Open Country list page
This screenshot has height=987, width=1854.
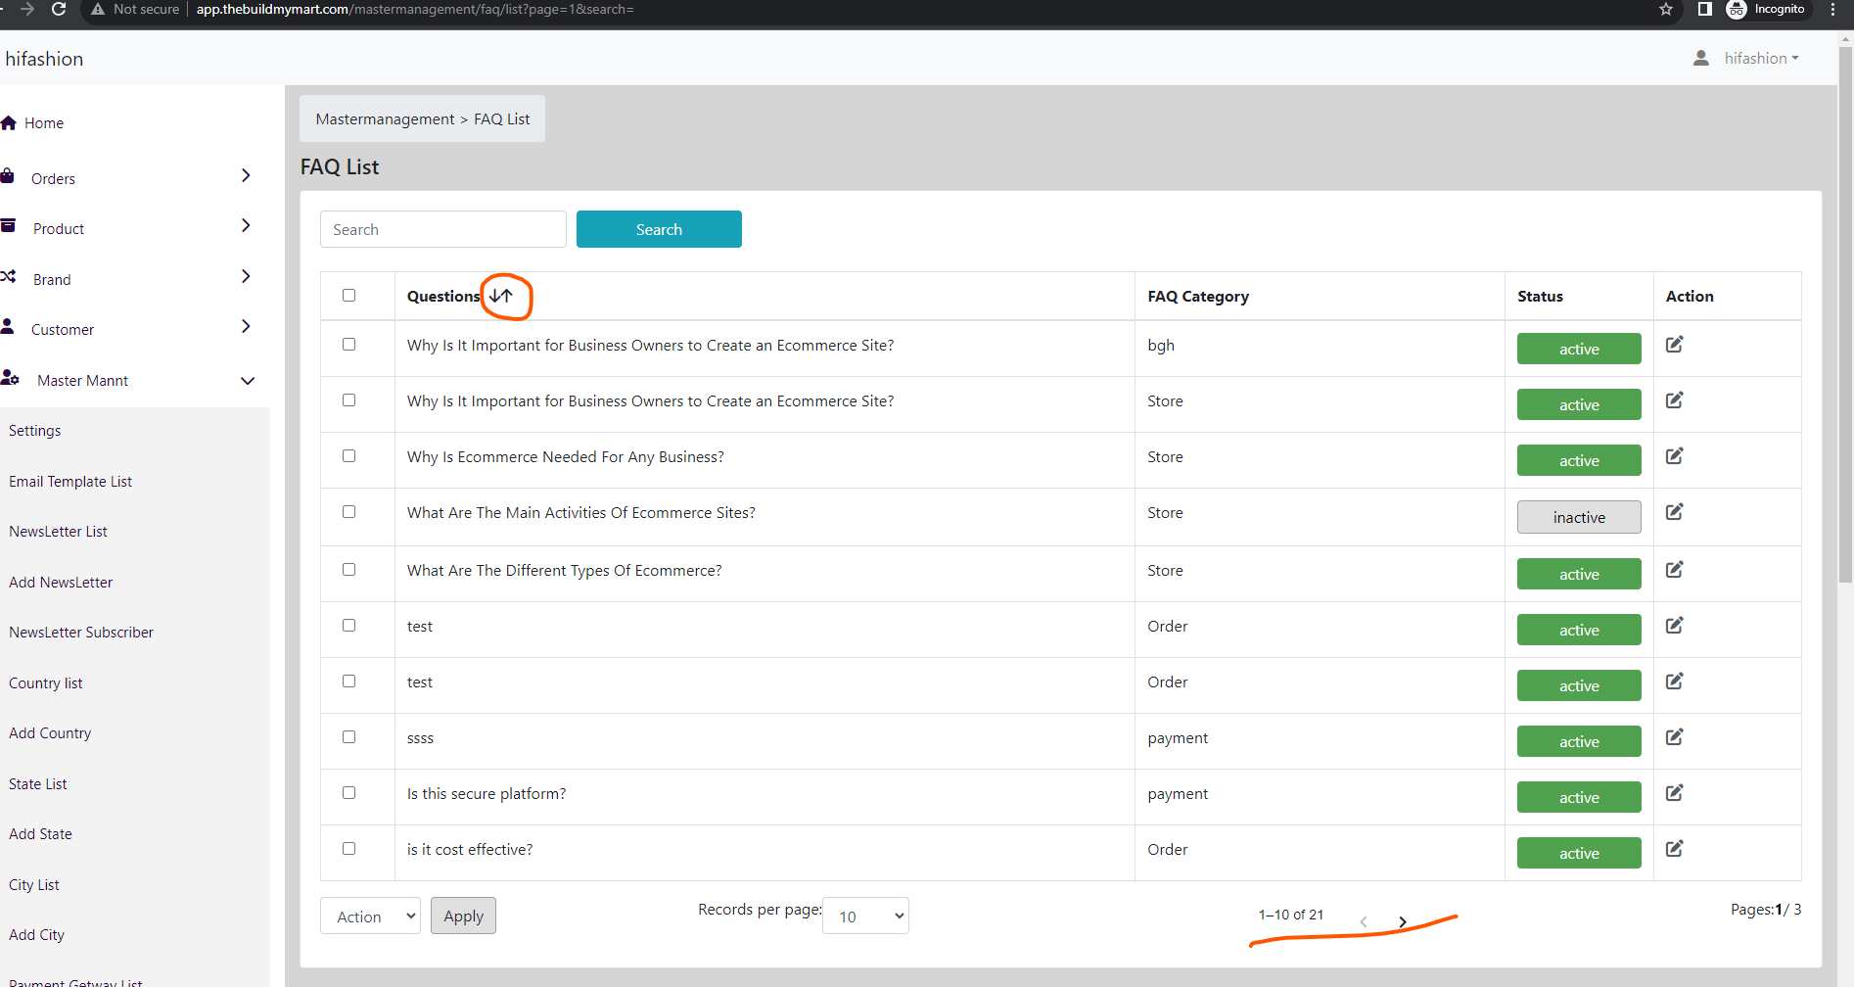(46, 683)
